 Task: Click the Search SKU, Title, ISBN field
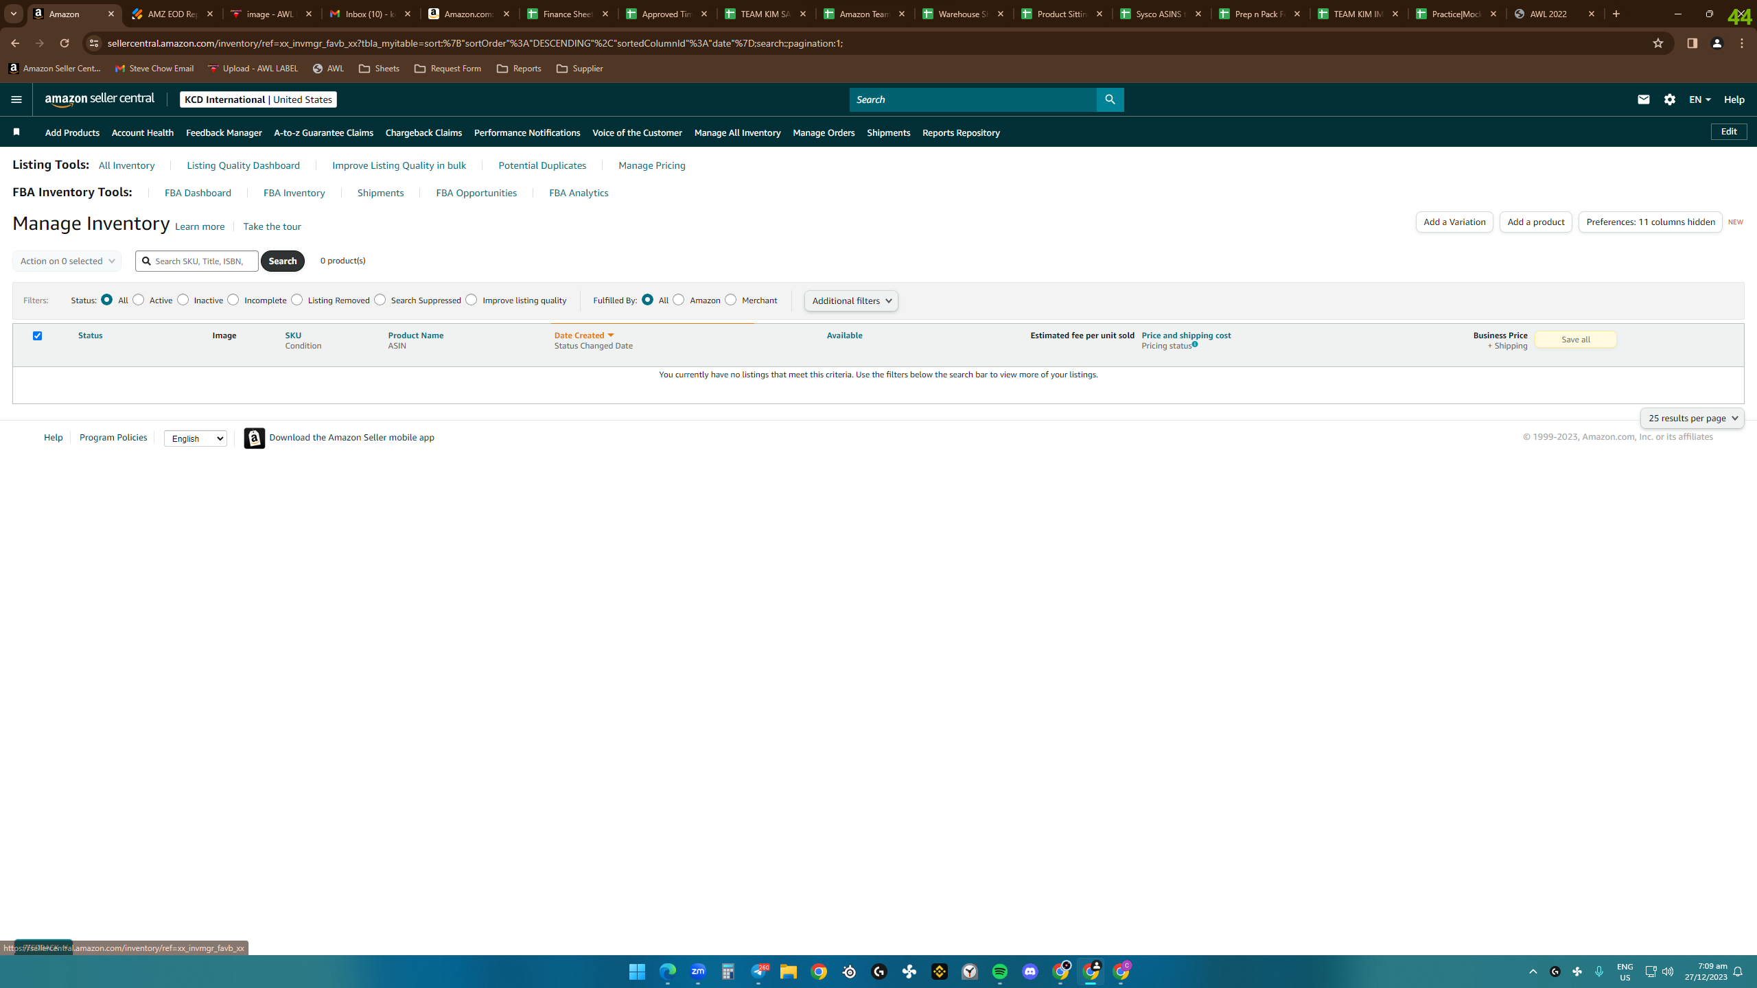[197, 261]
